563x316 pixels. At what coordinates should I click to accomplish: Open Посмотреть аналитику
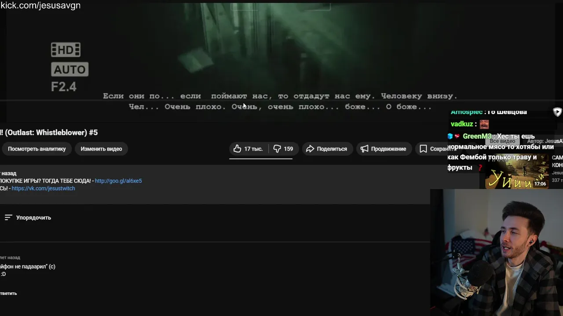[x=37, y=149]
